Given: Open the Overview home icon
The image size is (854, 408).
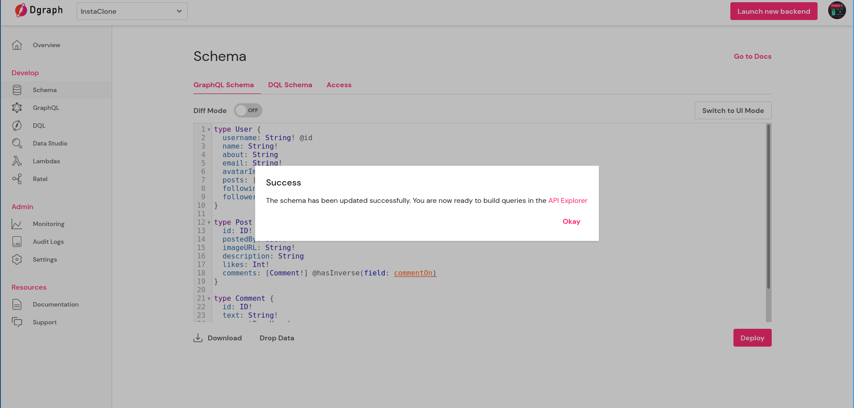Looking at the screenshot, I should point(17,45).
